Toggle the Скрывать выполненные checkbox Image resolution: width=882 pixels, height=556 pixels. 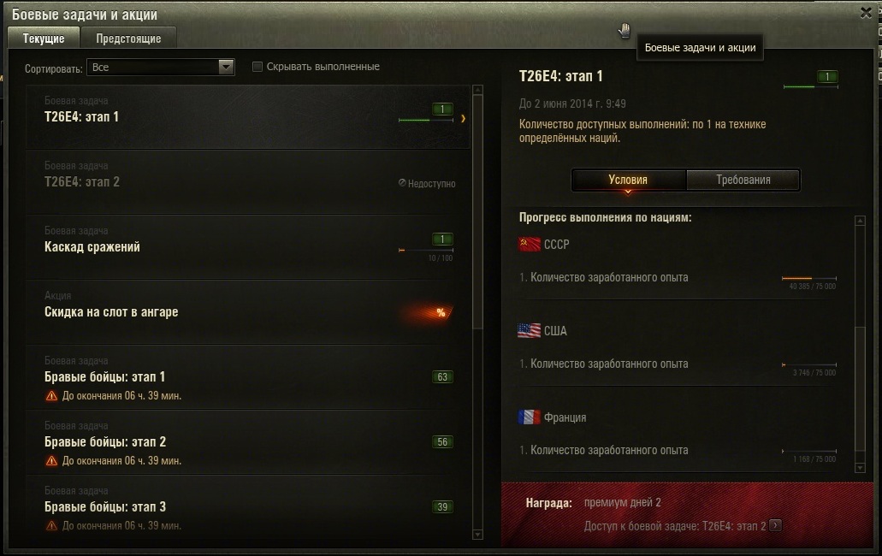[x=257, y=67]
